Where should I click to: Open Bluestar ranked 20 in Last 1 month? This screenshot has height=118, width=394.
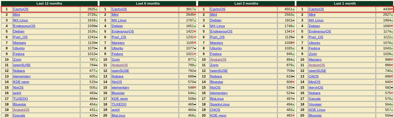pos(315,115)
